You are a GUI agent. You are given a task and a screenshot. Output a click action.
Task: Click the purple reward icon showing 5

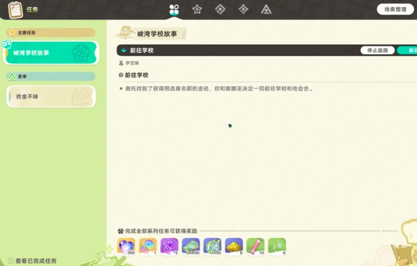pos(169,246)
